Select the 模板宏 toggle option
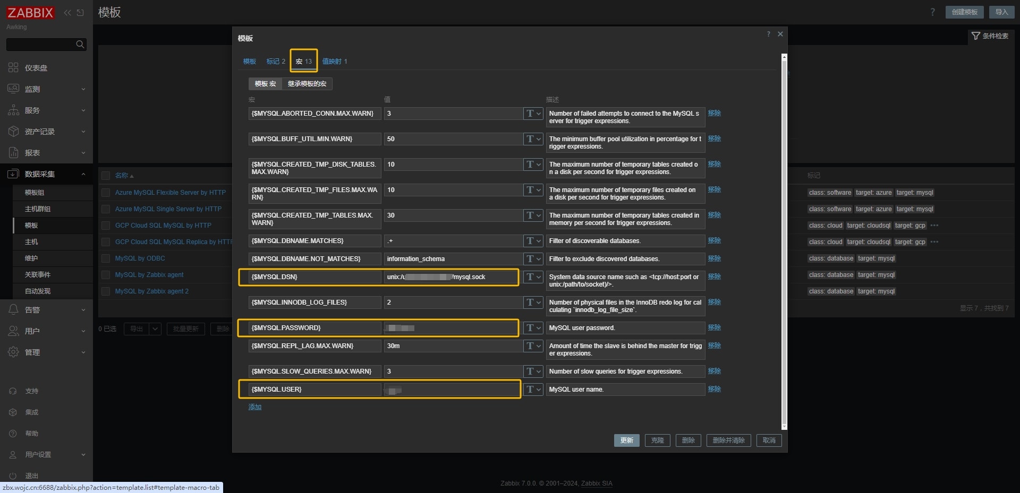1020x493 pixels. [265, 84]
